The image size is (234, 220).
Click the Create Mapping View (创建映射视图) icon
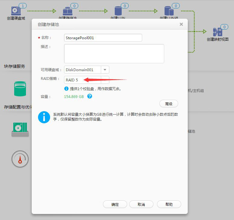pos(218,32)
